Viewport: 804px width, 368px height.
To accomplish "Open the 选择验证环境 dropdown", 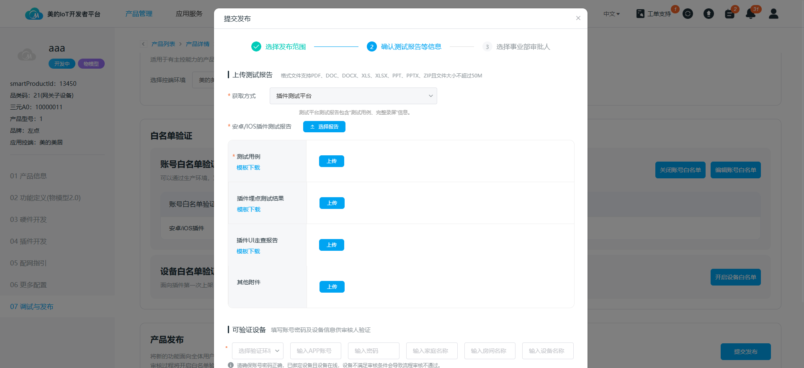I will point(258,351).
